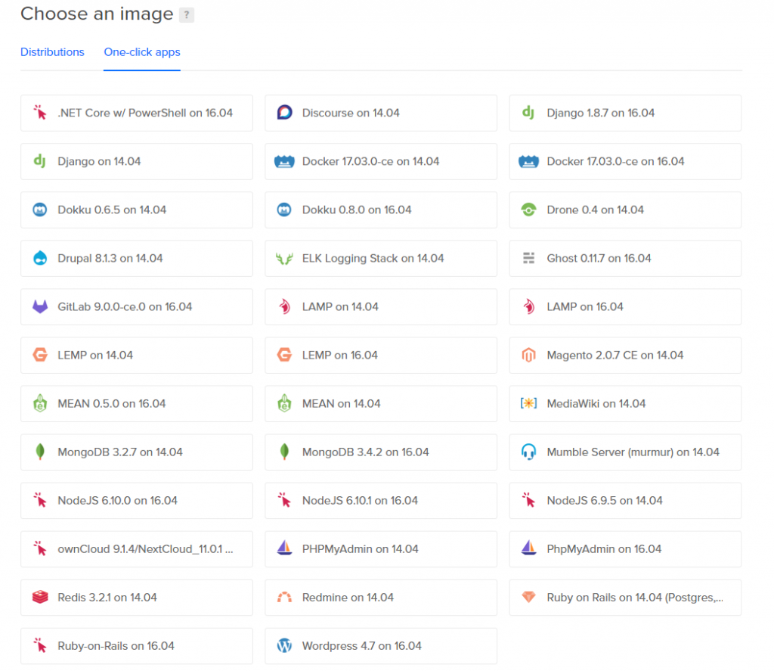Click the GitLab fox icon

(40, 306)
